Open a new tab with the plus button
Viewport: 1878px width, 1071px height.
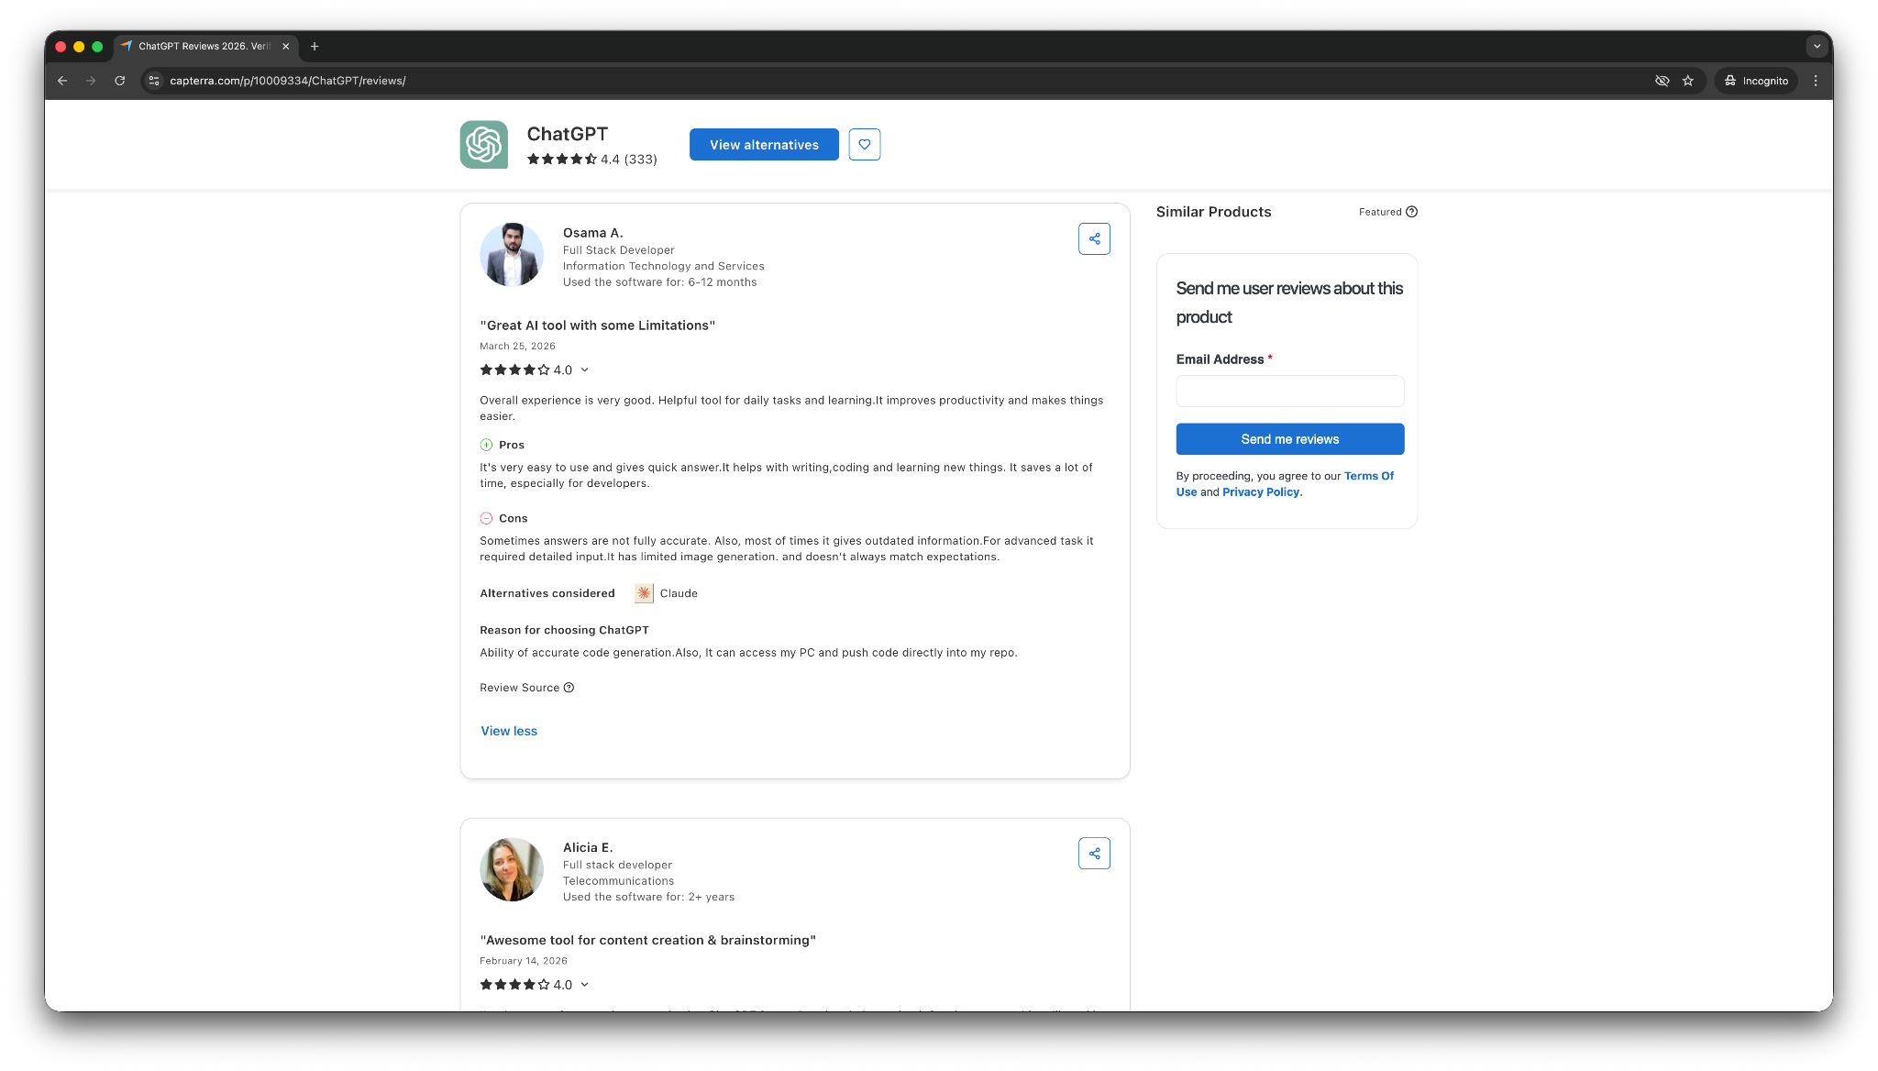[315, 46]
